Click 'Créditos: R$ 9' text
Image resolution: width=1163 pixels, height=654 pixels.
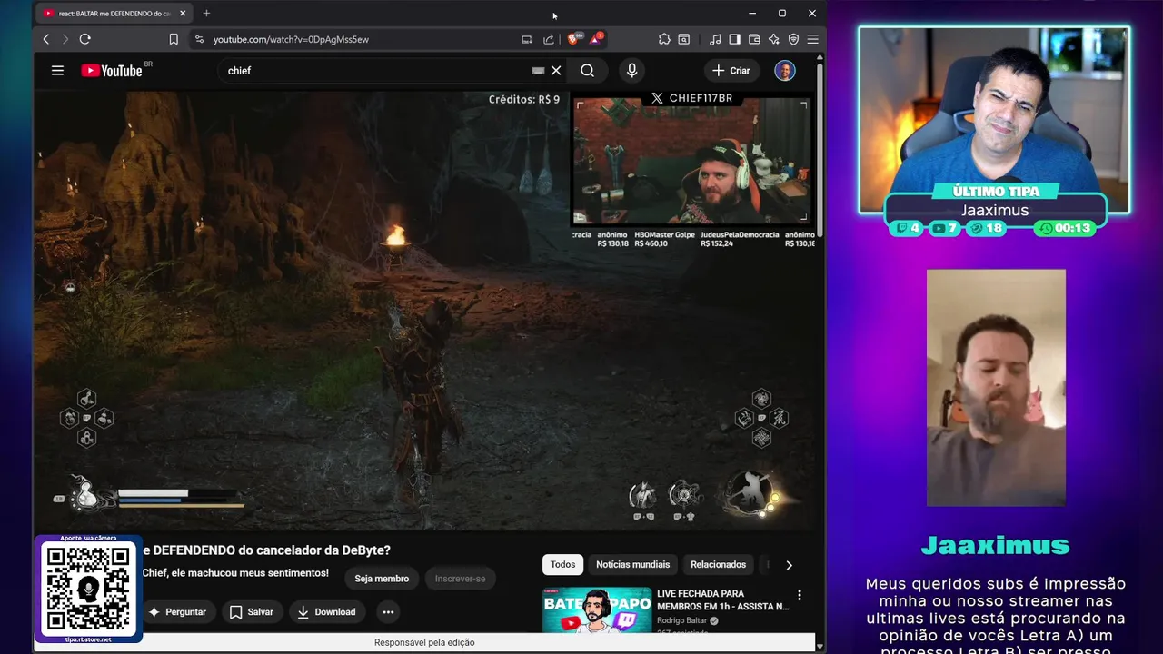pos(524,99)
